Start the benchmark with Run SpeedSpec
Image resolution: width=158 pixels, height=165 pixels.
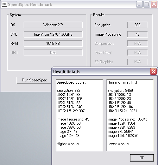pos(34,80)
